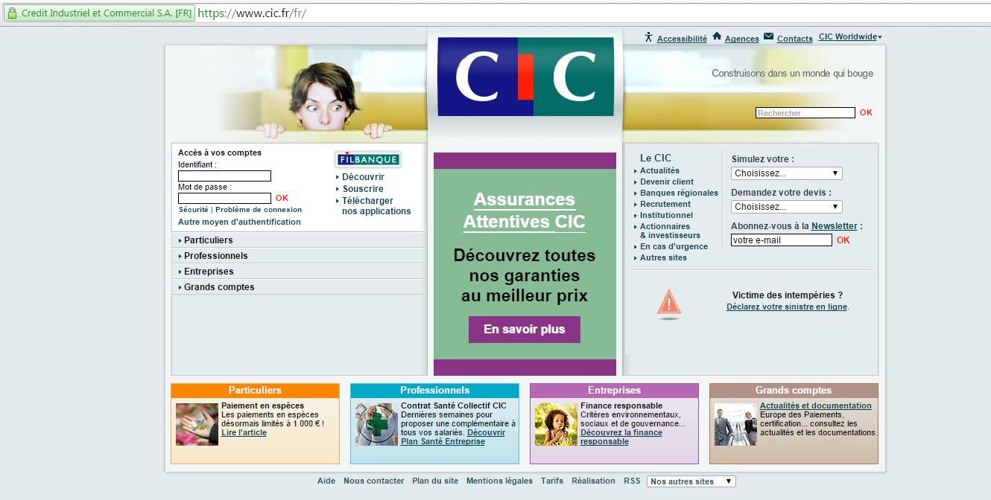Open the Grands comptes business photo

[735, 424]
